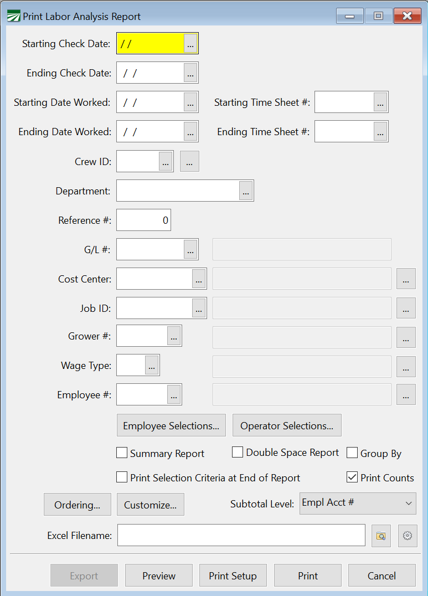Open the Job ID lookup list

(x=199, y=309)
